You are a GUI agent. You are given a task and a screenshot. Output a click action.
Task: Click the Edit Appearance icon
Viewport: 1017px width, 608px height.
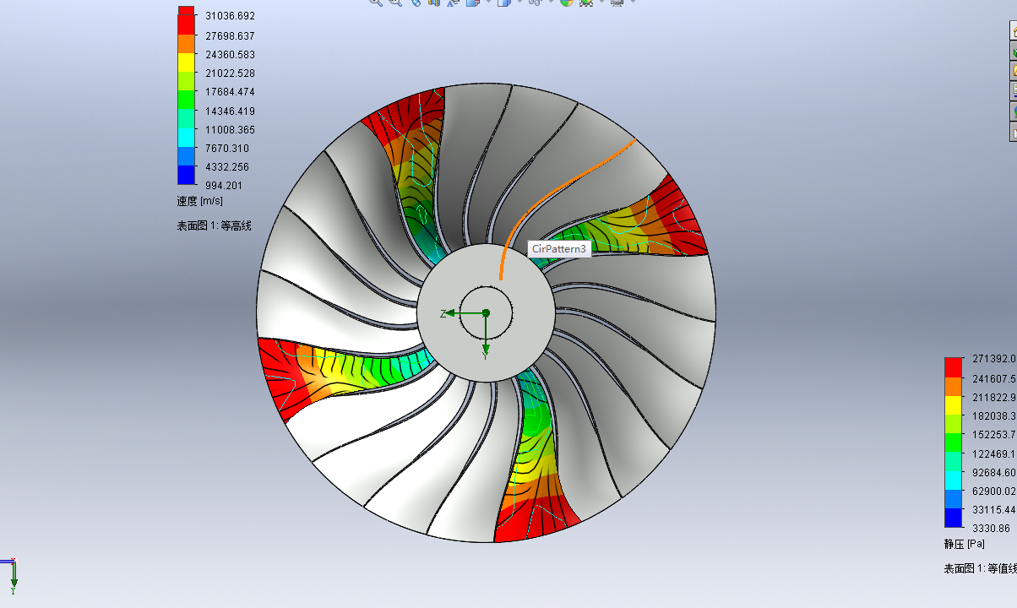point(471,5)
